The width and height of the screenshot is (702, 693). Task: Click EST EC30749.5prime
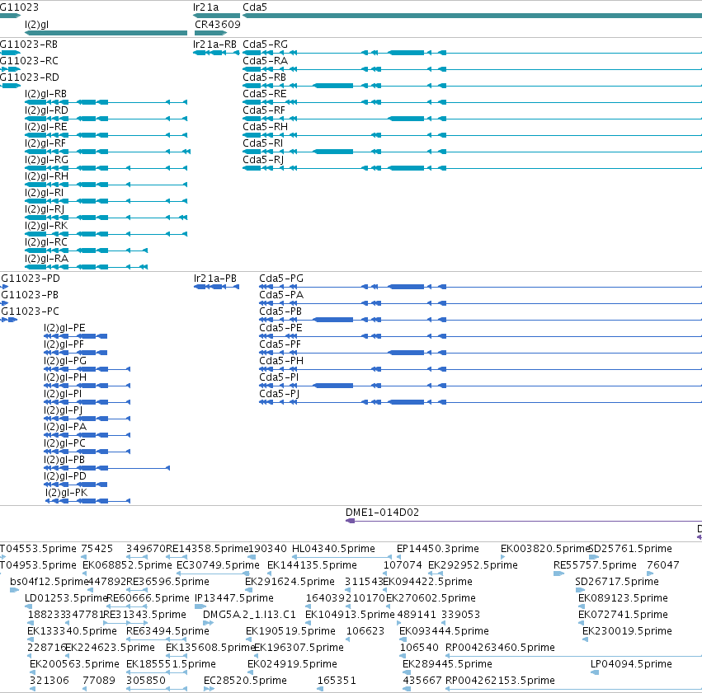pyautogui.click(x=213, y=574)
